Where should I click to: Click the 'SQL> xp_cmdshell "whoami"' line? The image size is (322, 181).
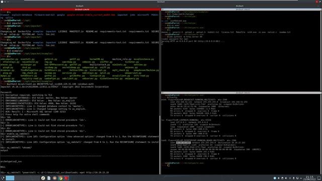16,147
